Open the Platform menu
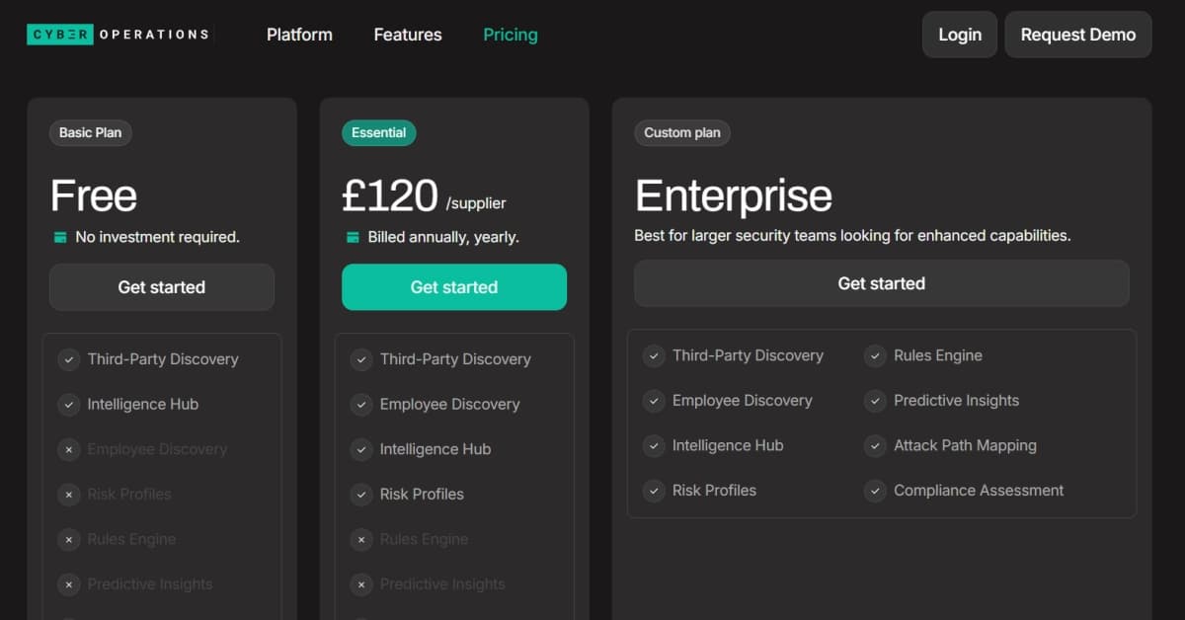 299,35
